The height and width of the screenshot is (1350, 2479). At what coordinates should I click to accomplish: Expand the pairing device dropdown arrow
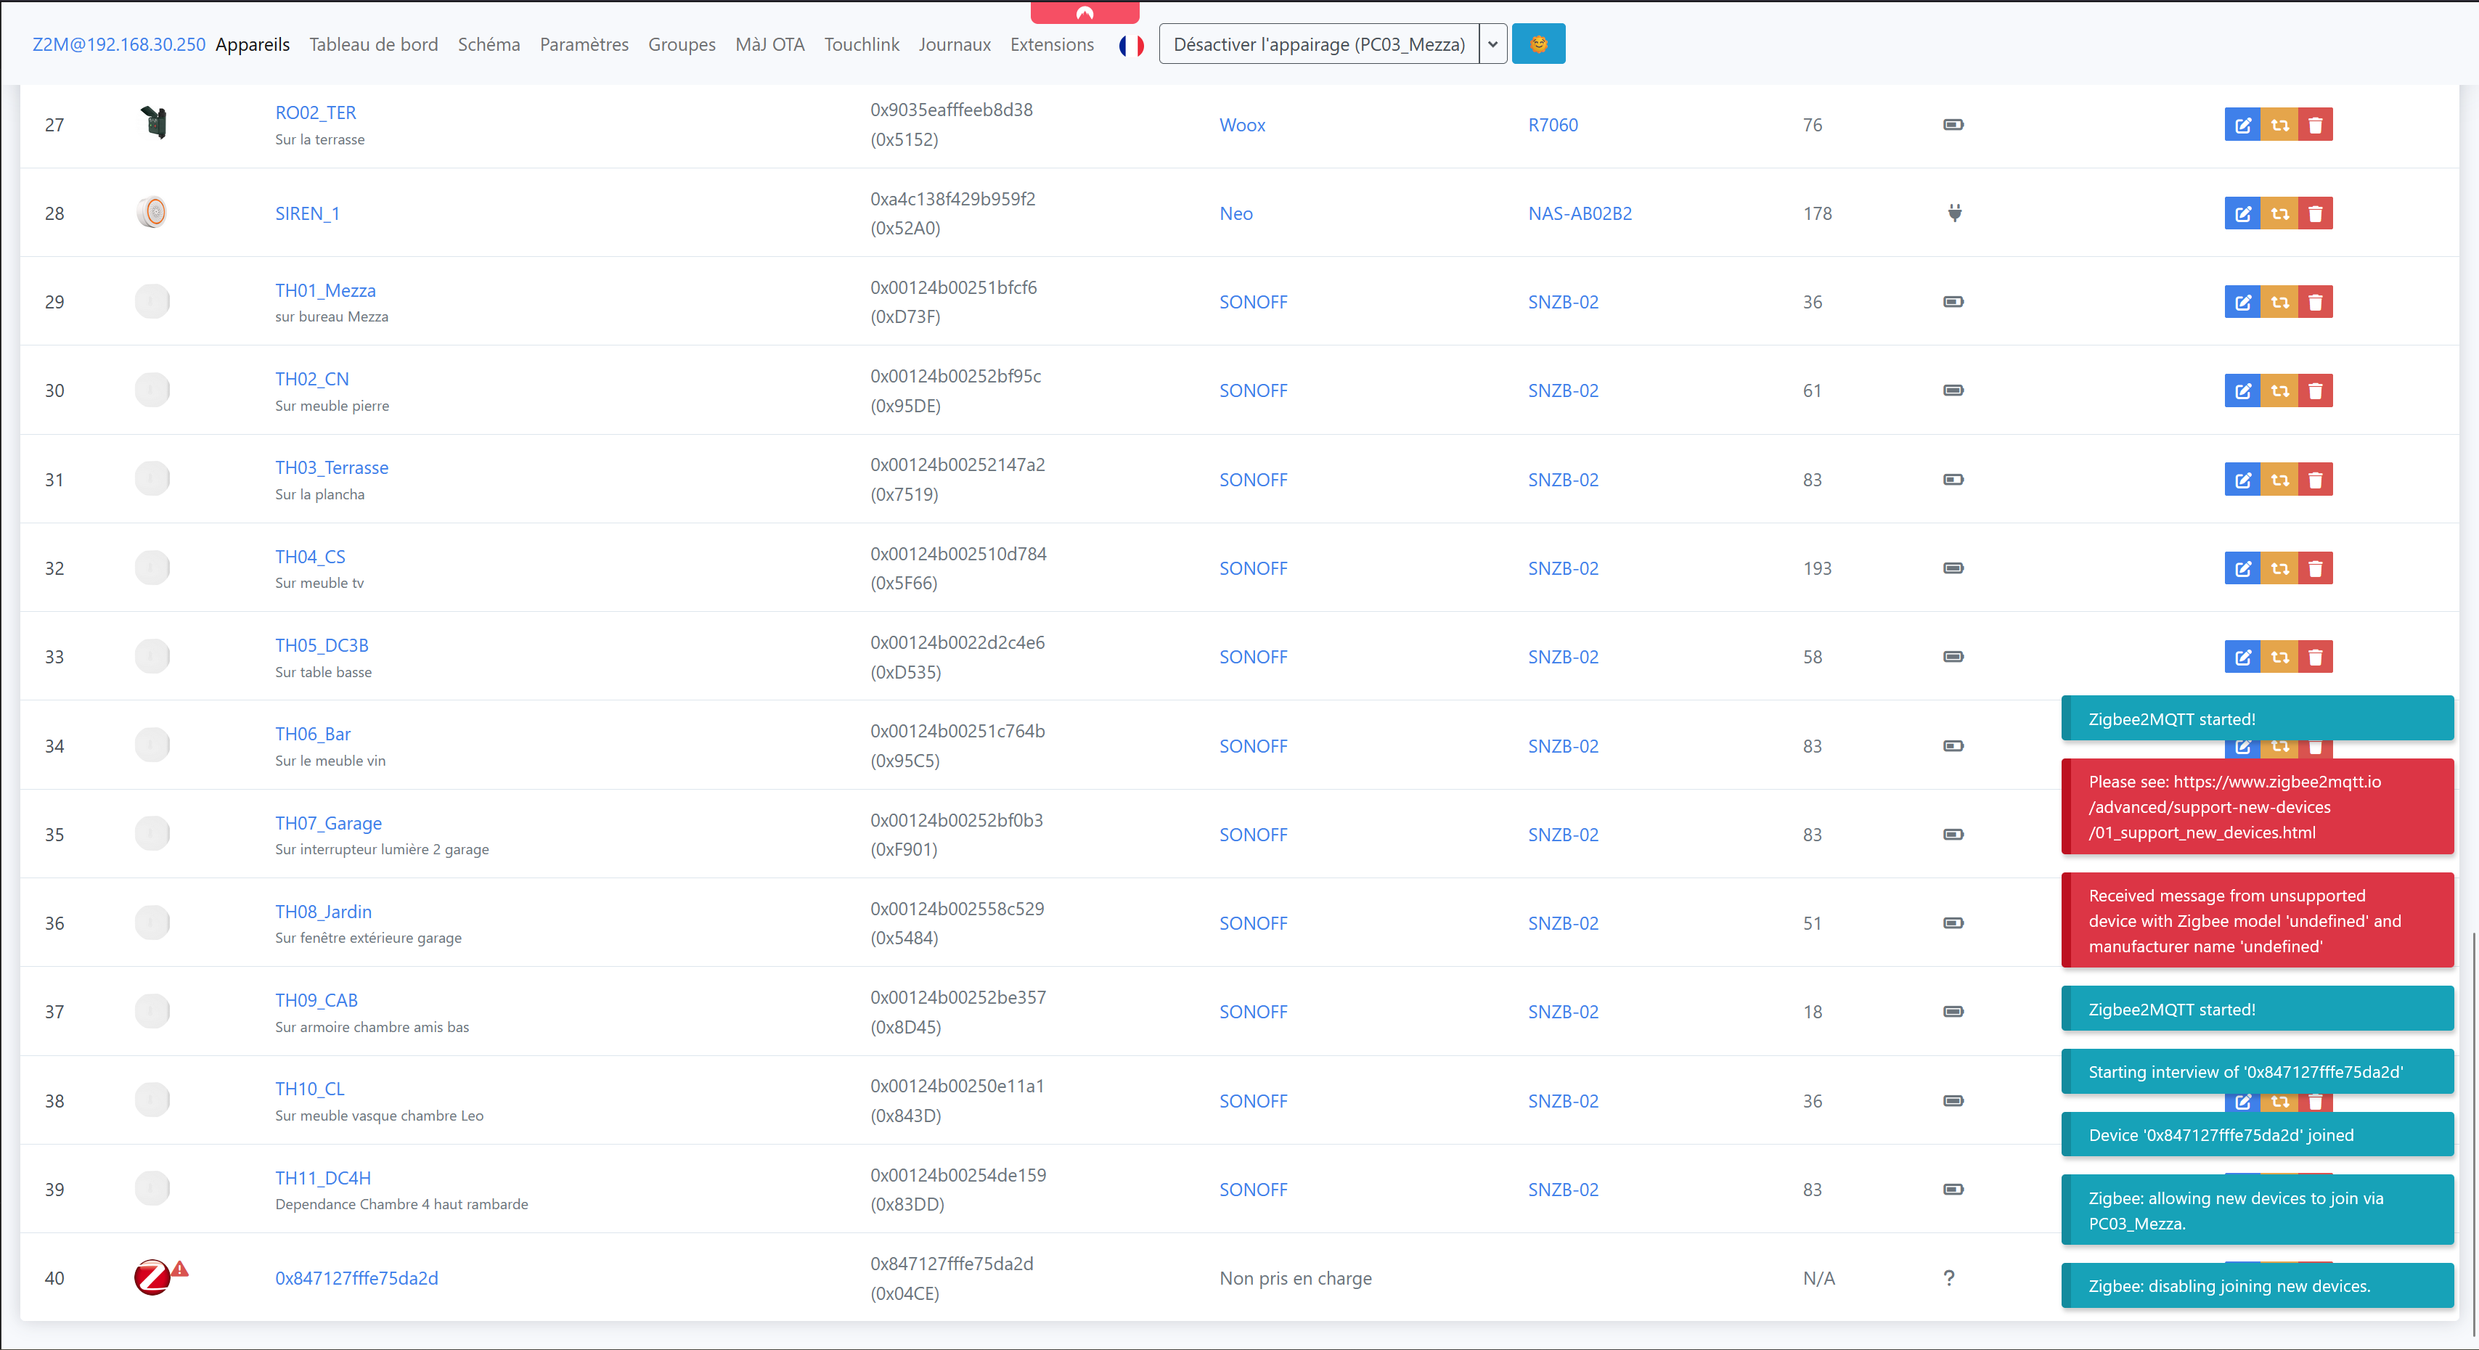click(1492, 44)
